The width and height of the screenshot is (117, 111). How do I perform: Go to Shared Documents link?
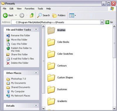(20, 87)
